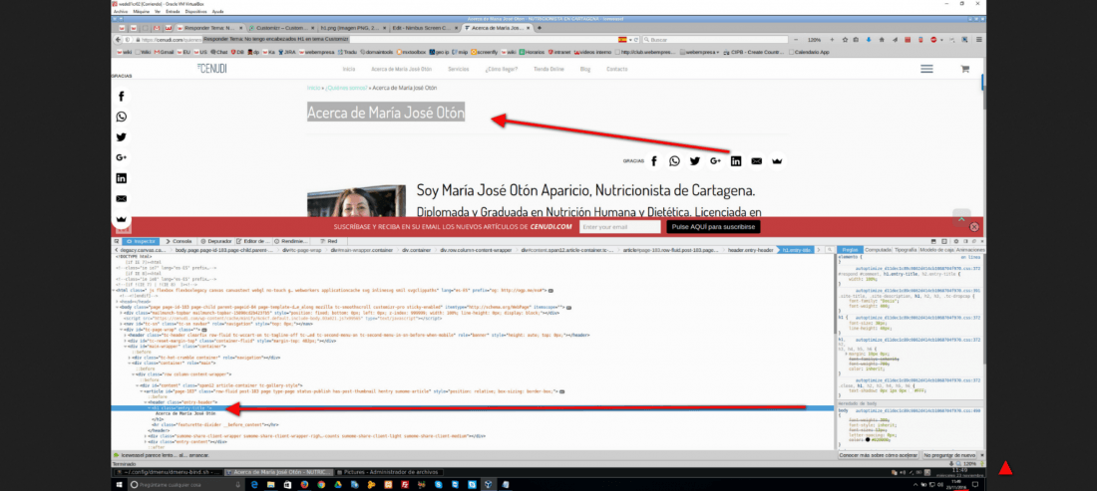Select the Reglas tab in the rules panel
This screenshot has width=1097, height=491.
[x=850, y=249]
